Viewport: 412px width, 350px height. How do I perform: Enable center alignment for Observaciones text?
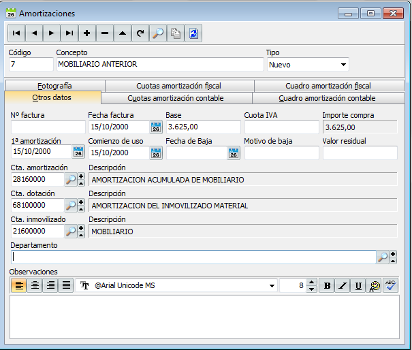click(35, 285)
